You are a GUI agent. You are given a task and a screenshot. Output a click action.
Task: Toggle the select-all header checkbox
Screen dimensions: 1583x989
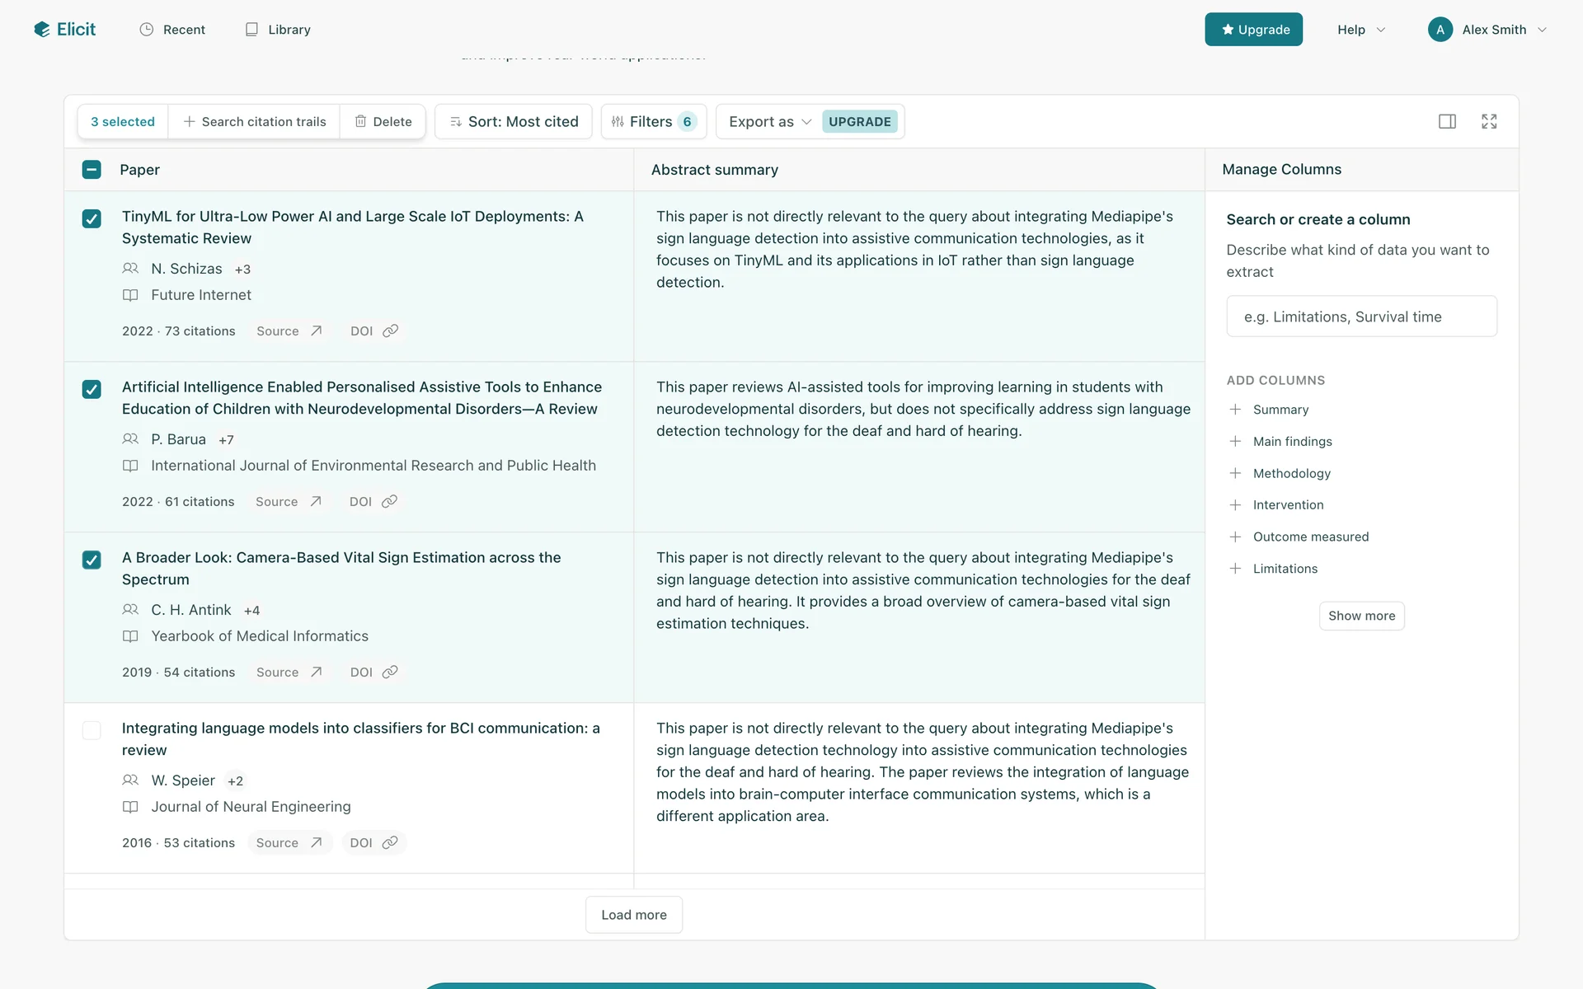coord(92,170)
